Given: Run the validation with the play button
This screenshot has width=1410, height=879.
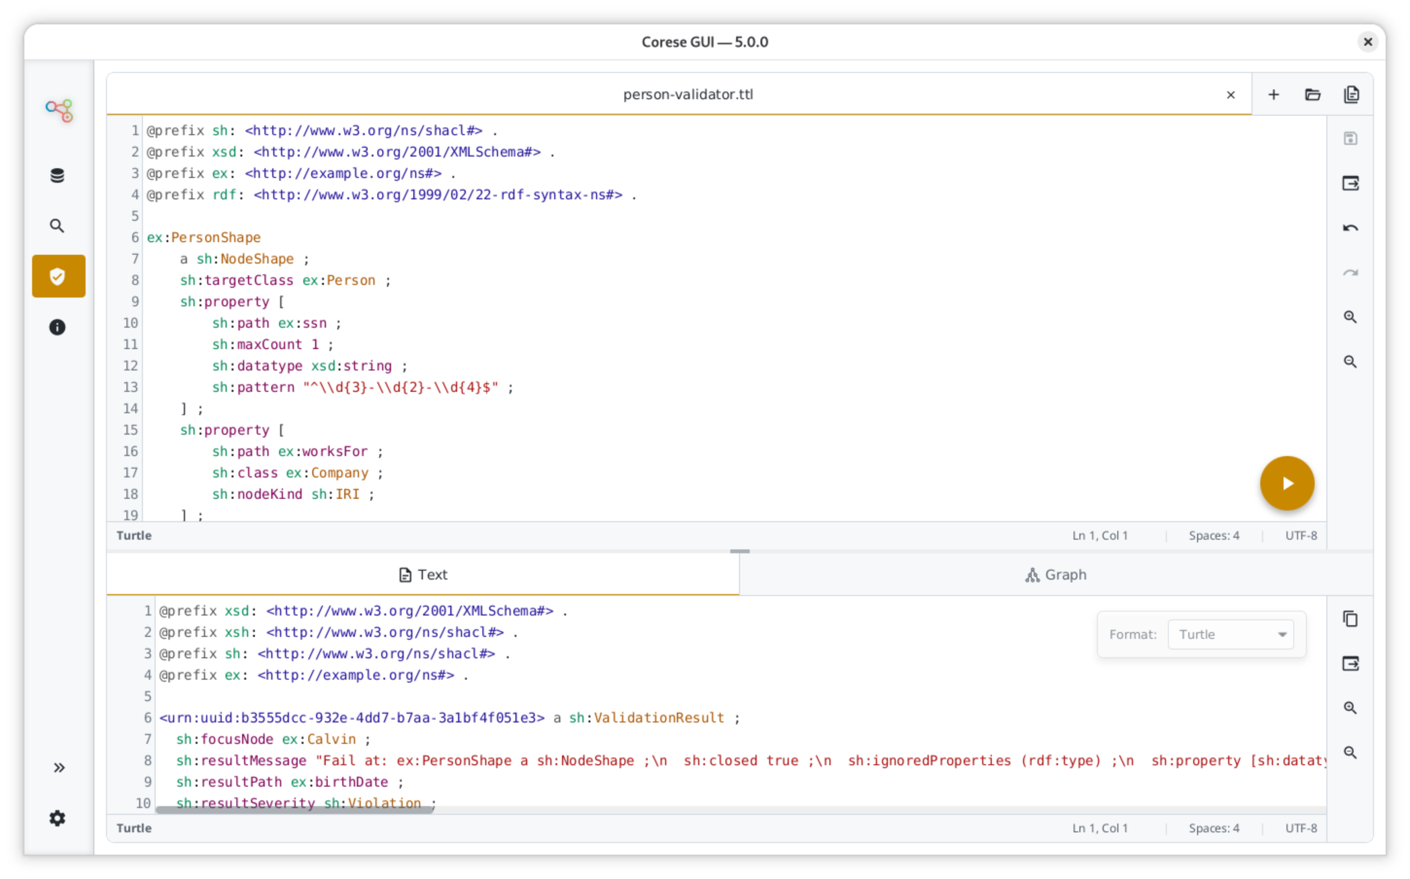Looking at the screenshot, I should pyautogui.click(x=1287, y=483).
